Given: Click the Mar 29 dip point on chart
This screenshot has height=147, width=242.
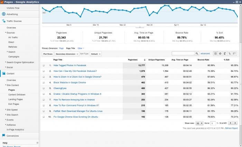Looking at the screenshot, I should click(149, 16).
